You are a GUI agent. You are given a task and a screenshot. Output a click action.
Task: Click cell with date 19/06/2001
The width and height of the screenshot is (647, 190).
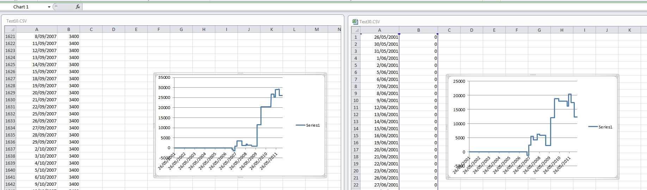[x=380, y=142]
